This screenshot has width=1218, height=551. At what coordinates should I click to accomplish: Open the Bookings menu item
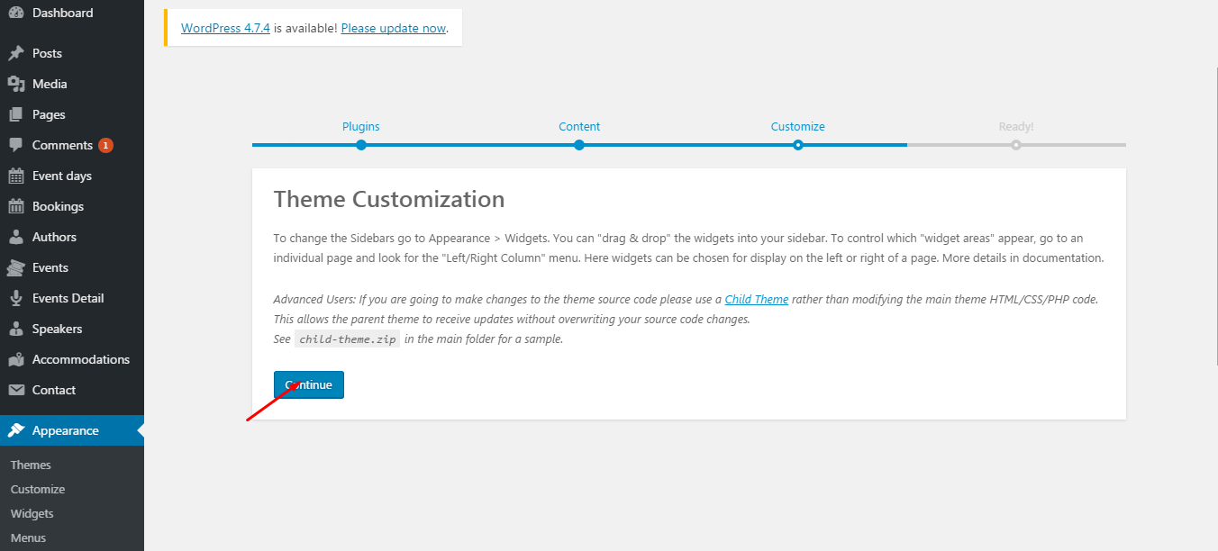pyautogui.click(x=72, y=206)
